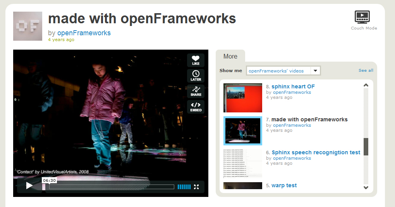The width and height of the screenshot is (395, 207).
Task: Open sphinx heart OF video
Action: 293,86
